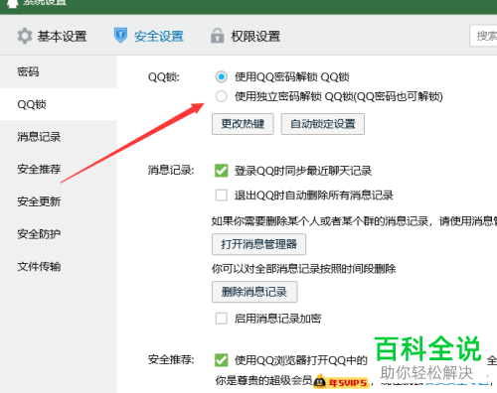The width and height of the screenshot is (497, 393).
Task: Click the padlock icon for 权限设置
Action: (x=218, y=36)
